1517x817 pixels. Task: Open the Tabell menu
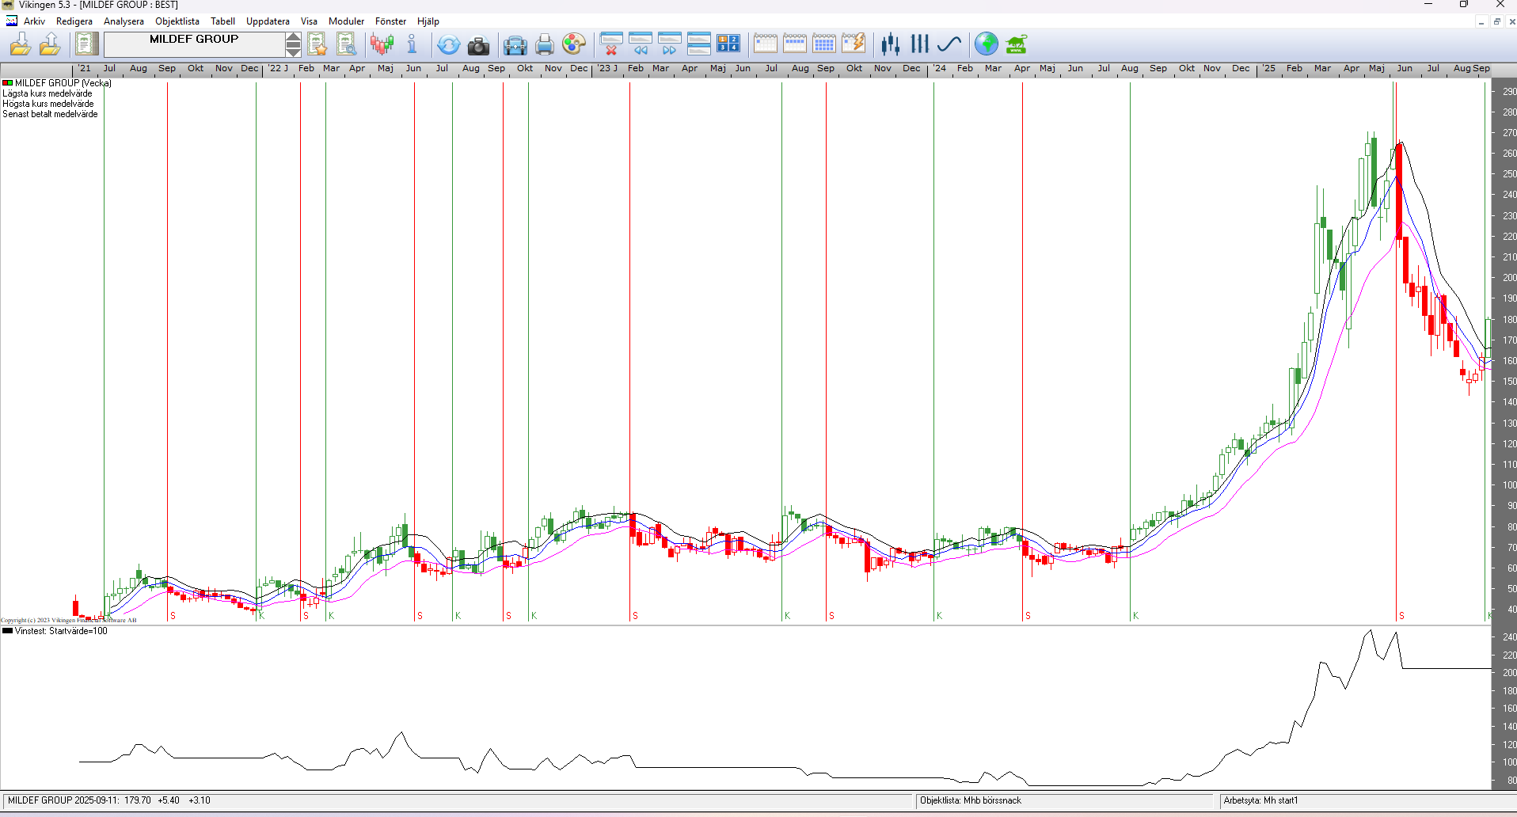coord(222,21)
